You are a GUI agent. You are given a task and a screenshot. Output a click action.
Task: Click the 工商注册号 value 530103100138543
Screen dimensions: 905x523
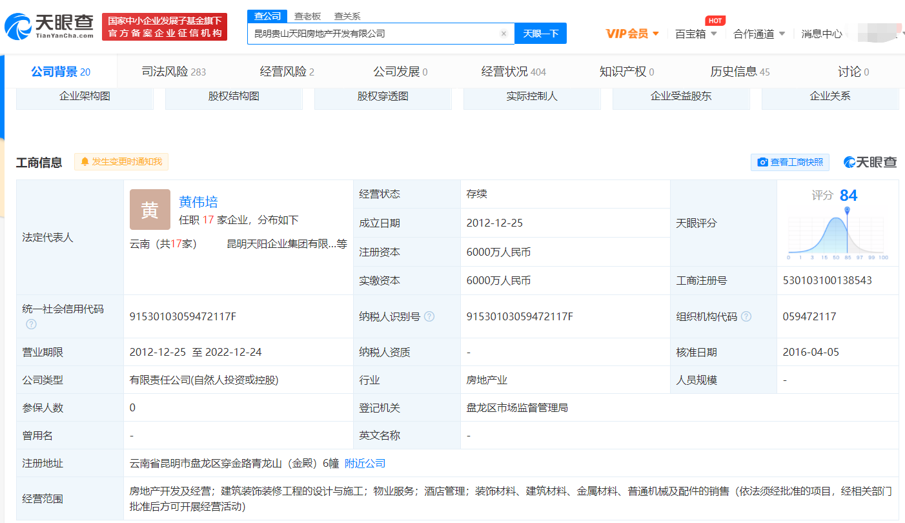click(x=828, y=281)
